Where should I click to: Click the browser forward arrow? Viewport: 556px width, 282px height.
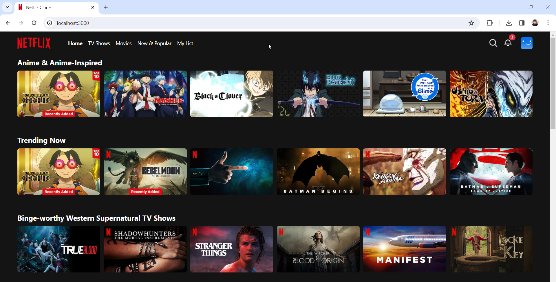21,23
